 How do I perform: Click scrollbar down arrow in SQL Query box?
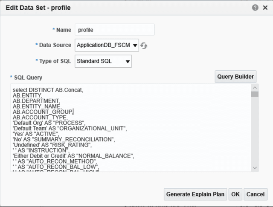pos(255,168)
